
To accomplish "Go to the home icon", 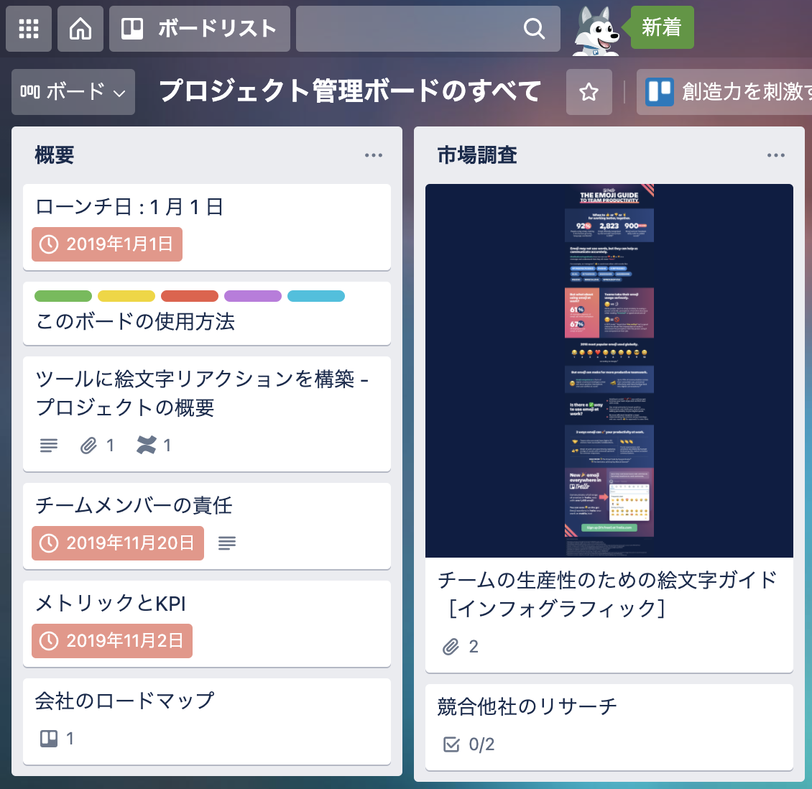I will coord(80,29).
